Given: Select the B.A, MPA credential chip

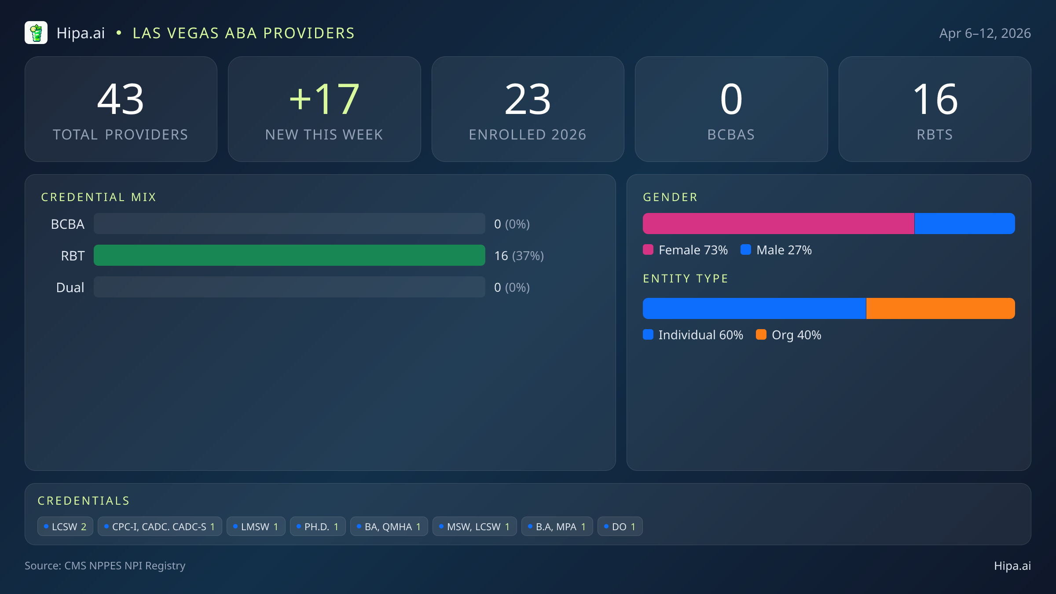Looking at the screenshot, I should point(557,527).
